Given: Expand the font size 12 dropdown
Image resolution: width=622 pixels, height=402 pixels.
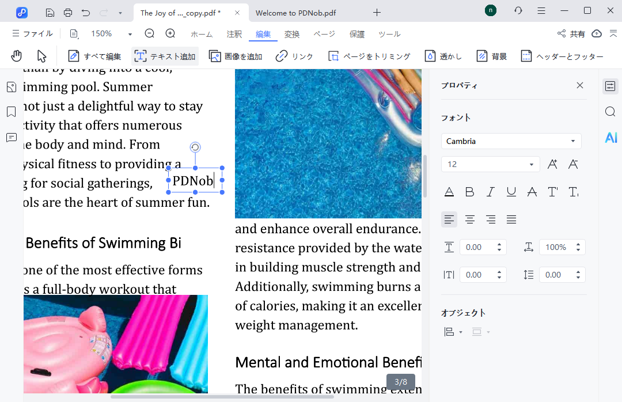Looking at the screenshot, I should (x=531, y=164).
